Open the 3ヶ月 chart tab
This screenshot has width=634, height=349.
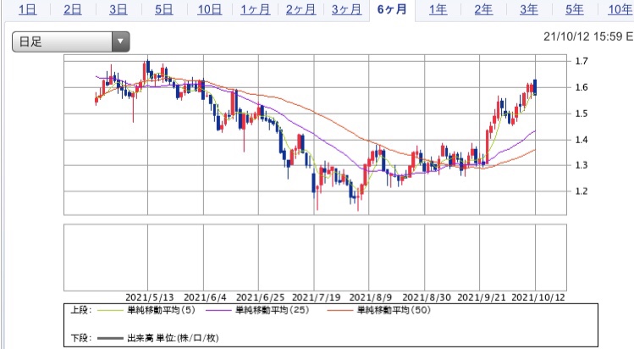tap(346, 9)
